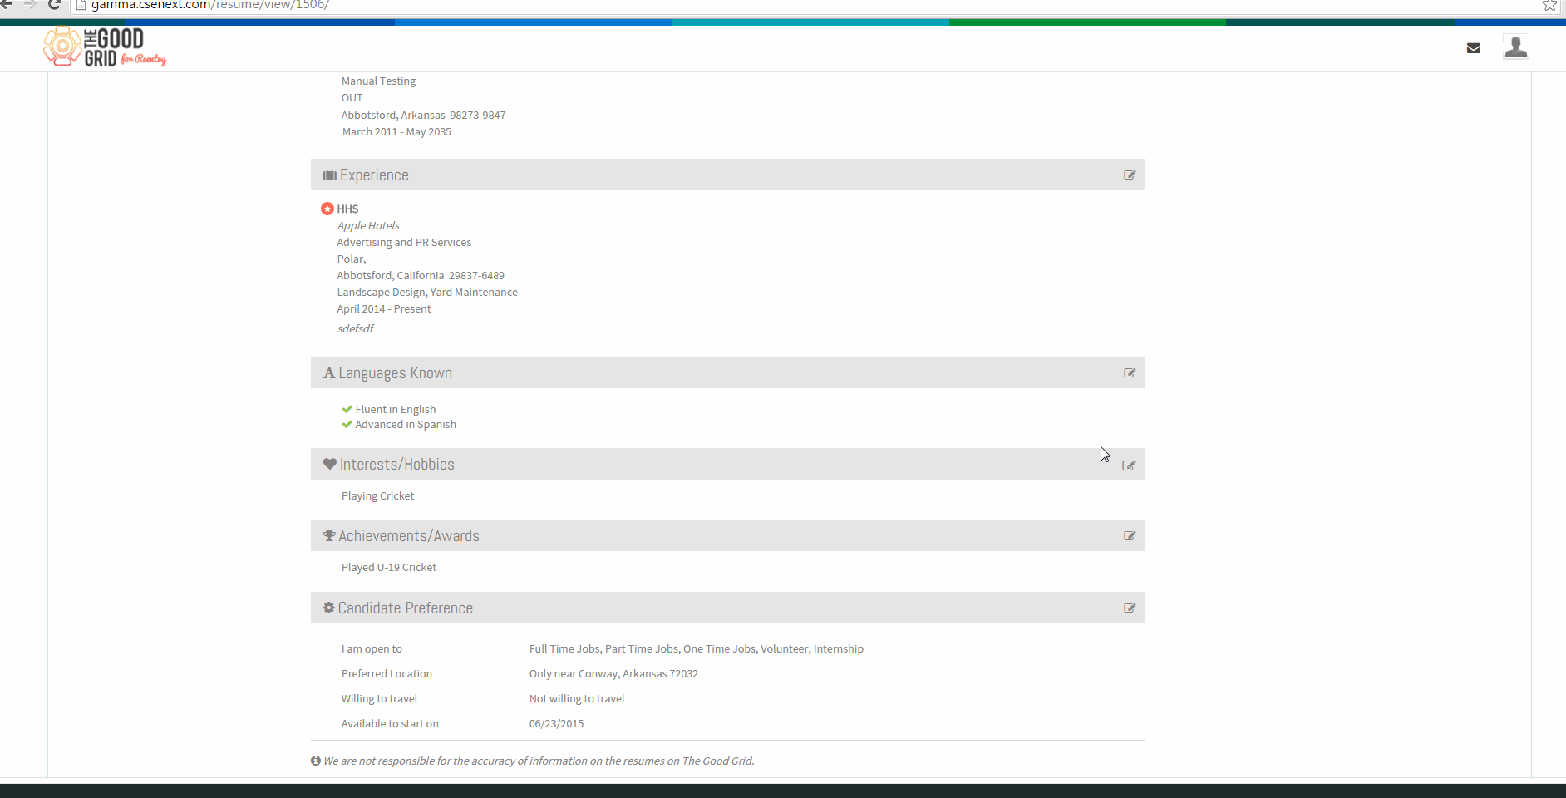Select the 'HHS' job title text
This screenshot has width=1566, height=798.
347,209
